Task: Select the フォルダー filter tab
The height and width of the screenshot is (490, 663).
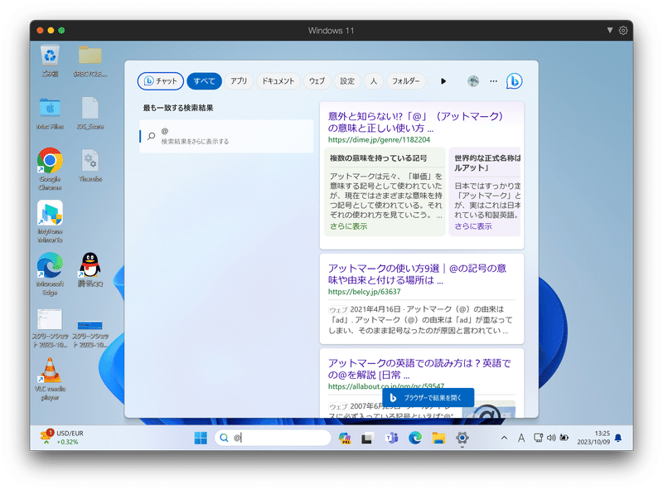Action: pyautogui.click(x=406, y=80)
